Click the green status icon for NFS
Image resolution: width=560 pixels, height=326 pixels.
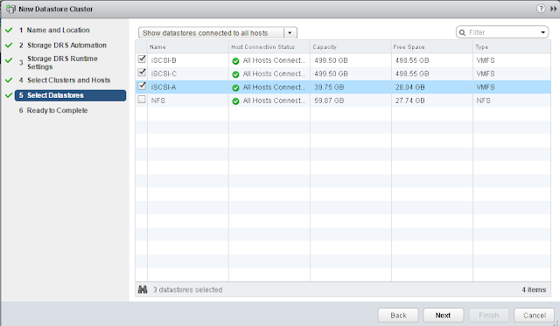[x=235, y=101]
